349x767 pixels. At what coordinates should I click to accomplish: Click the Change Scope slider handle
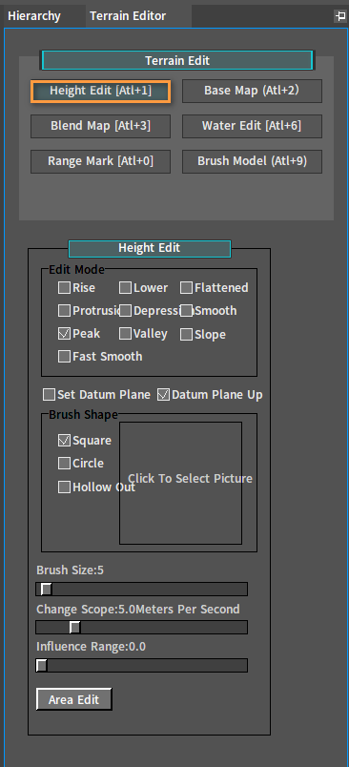(x=74, y=627)
